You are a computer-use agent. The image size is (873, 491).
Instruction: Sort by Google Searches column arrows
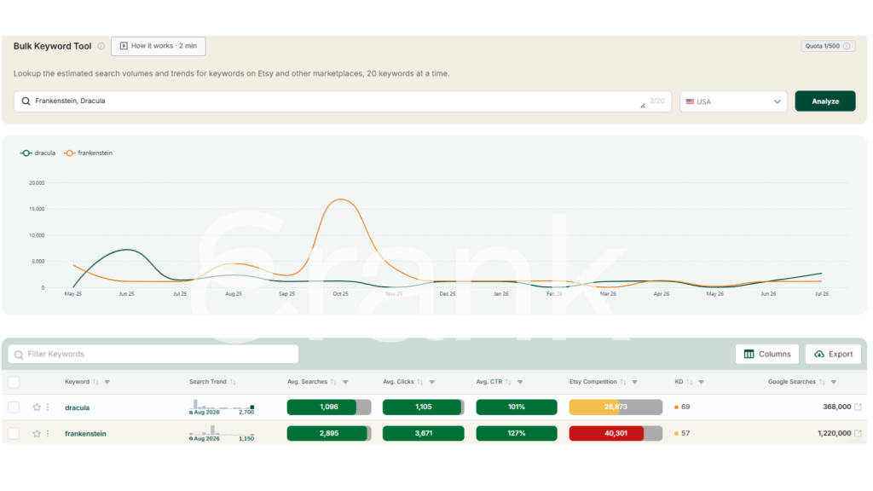tap(822, 382)
